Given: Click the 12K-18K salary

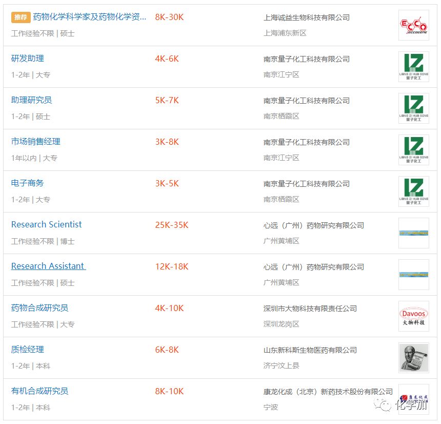Looking at the screenshot, I should click(172, 266).
